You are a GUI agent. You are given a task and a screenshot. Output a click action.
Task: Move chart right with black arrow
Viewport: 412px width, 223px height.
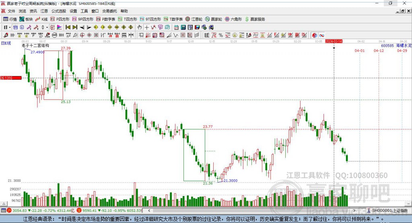pos(89,27)
